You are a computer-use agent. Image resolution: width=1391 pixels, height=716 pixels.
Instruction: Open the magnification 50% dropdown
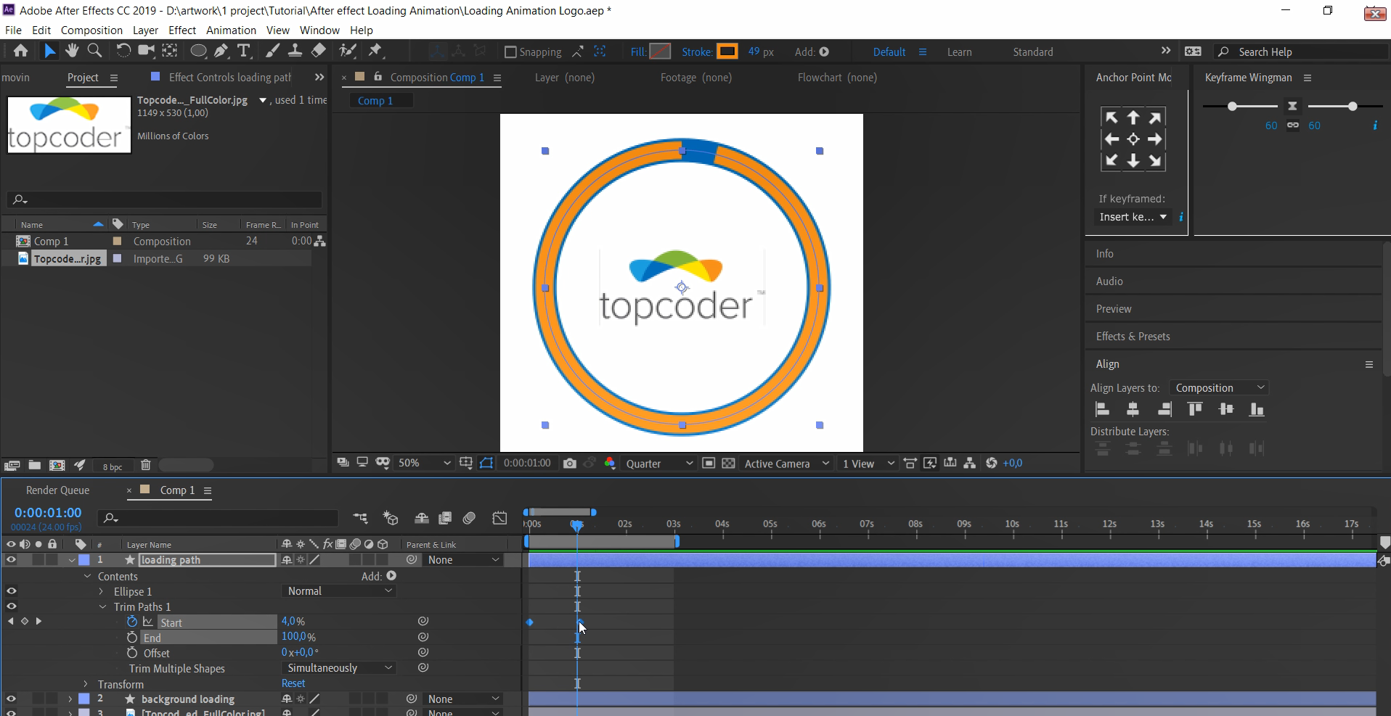[x=425, y=463]
